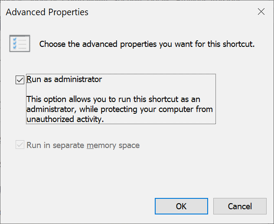The height and width of the screenshot is (224, 274).
Task: Click the underlined R in Run as administrator
Action: pyautogui.click(x=29, y=79)
